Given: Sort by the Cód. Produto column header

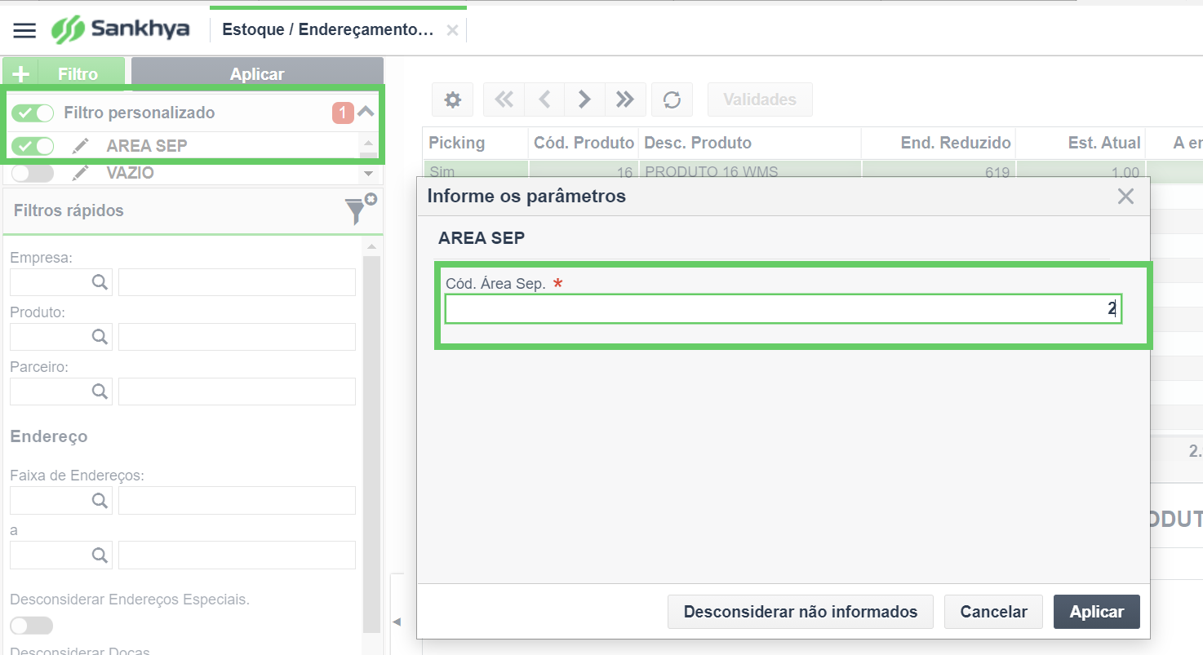Looking at the screenshot, I should coord(584,143).
